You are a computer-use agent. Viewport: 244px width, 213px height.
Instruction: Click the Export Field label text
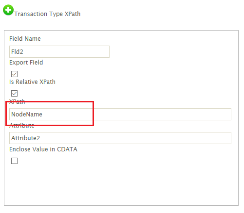pos(26,63)
